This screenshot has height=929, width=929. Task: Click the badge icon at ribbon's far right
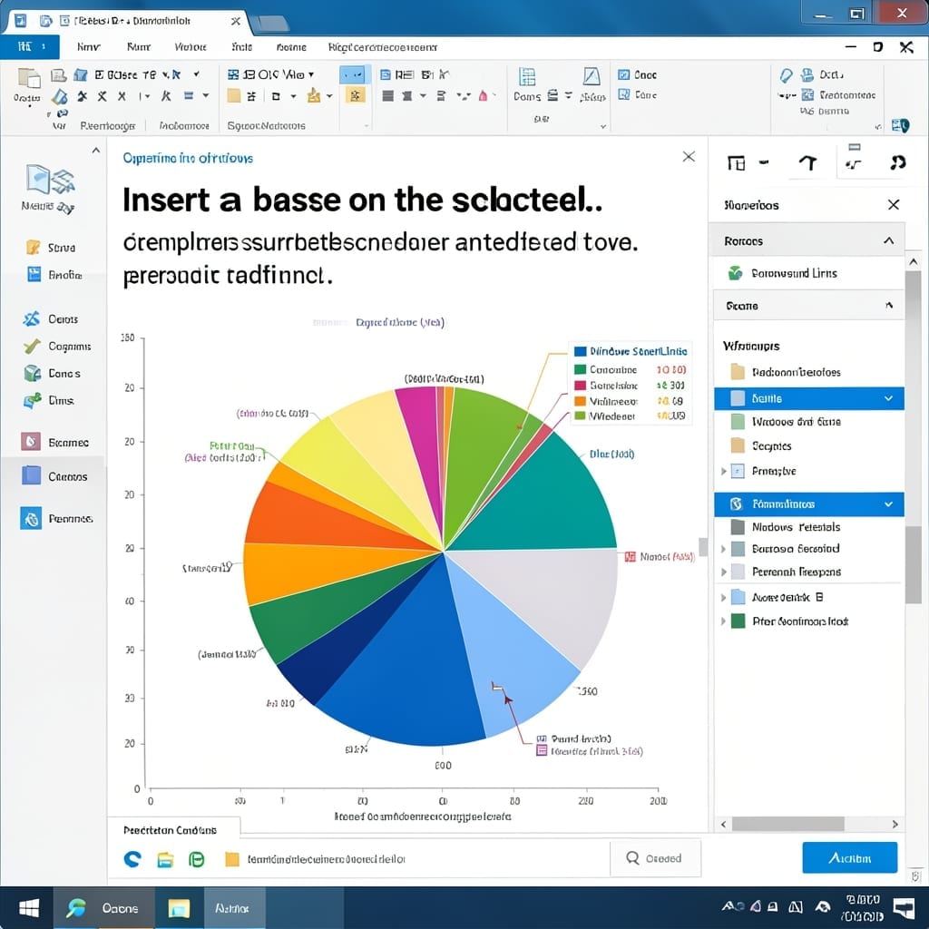tap(900, 125)
